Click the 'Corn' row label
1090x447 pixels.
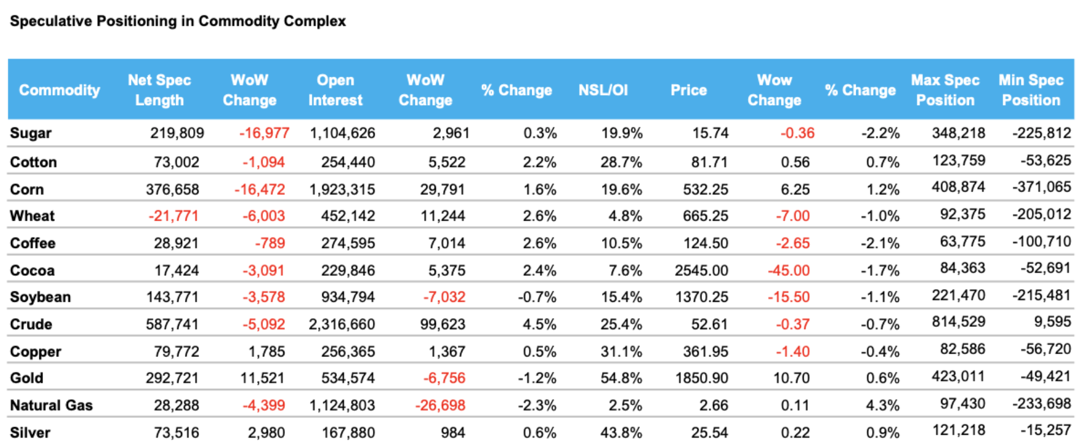27,189
